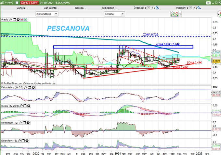Click the Gan latente field
Viewport: 221px width, 155px height.
coord(51,8)
